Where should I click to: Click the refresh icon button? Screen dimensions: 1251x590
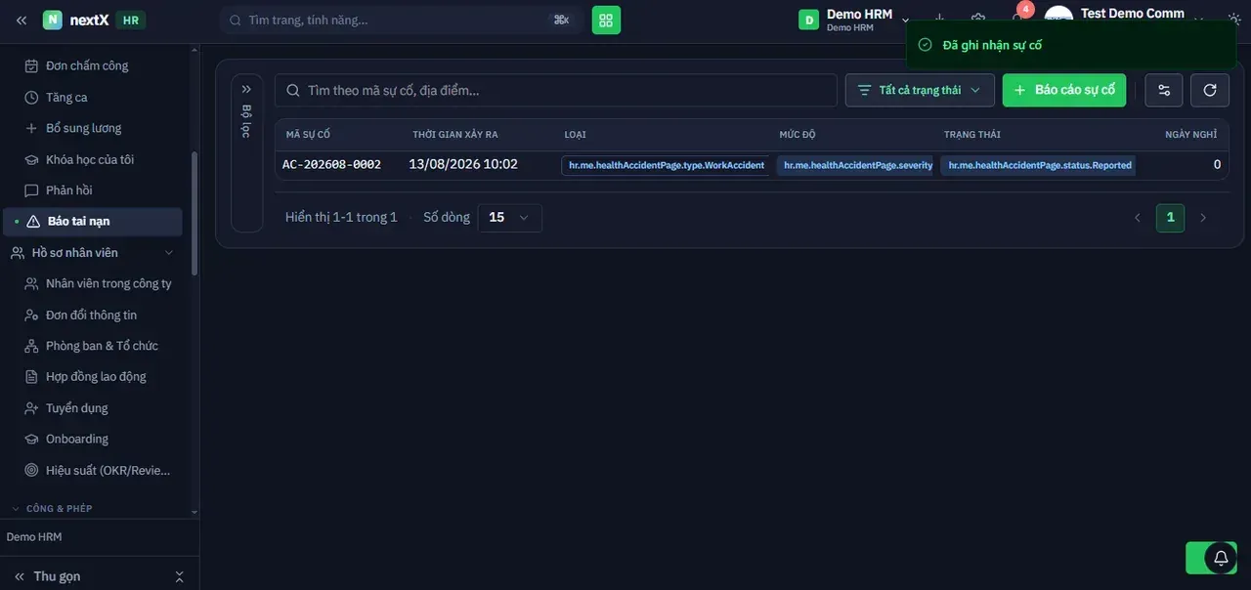tap(1210, 90)
